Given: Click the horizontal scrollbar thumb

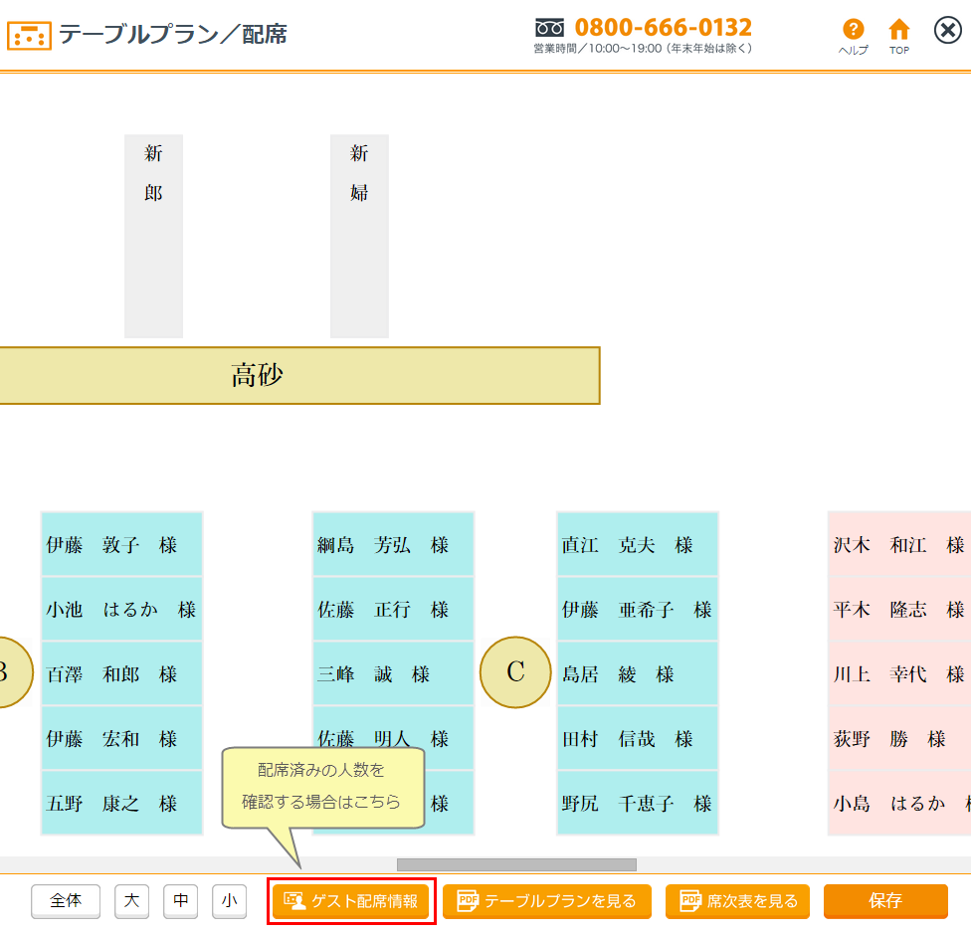Looking at the screenshot, I should [515, 864].
